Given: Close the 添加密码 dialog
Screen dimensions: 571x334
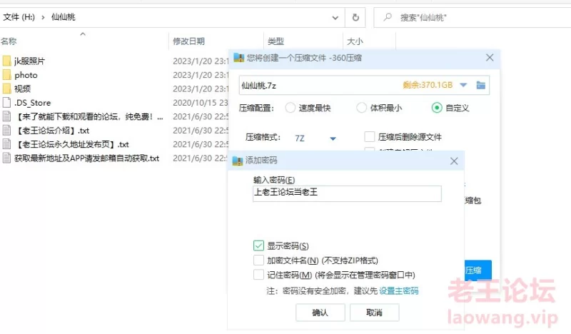Looking at the screenshot, I should (454, 161).
